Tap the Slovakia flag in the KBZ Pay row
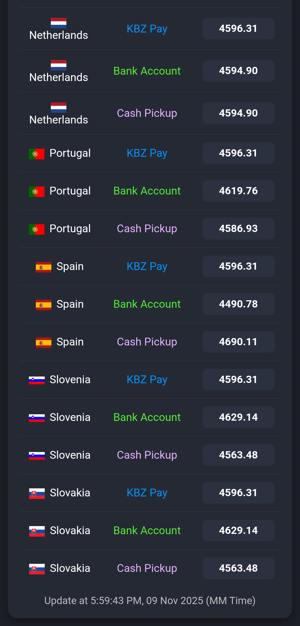 tap(37, 493)
